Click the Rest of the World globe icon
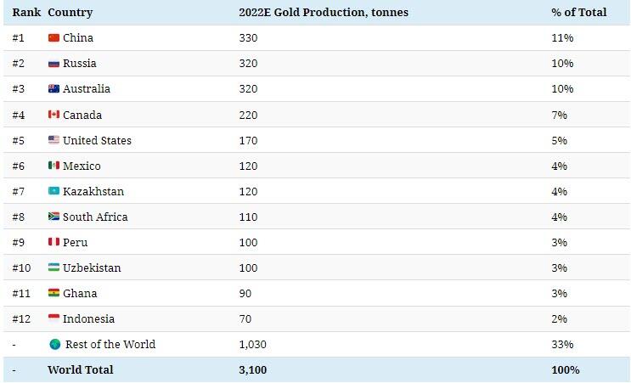The width and height of the screenshot is (631, 383). (55, 344)
